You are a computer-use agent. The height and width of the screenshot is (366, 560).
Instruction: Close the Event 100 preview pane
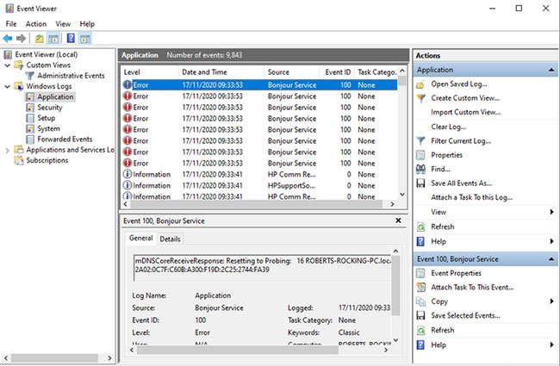tap(398, 220)
